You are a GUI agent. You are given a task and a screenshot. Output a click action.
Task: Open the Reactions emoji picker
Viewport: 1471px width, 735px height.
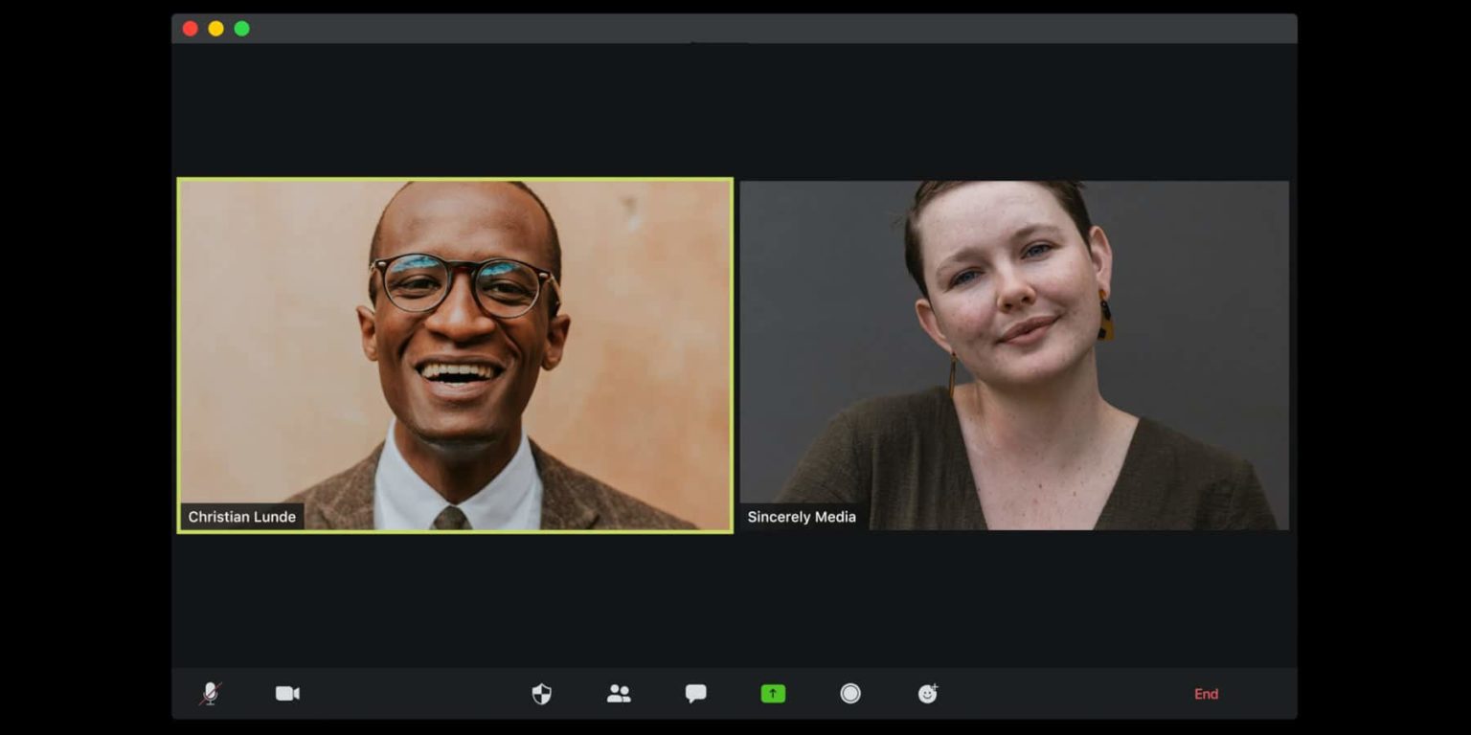click(x=928, y=693)
